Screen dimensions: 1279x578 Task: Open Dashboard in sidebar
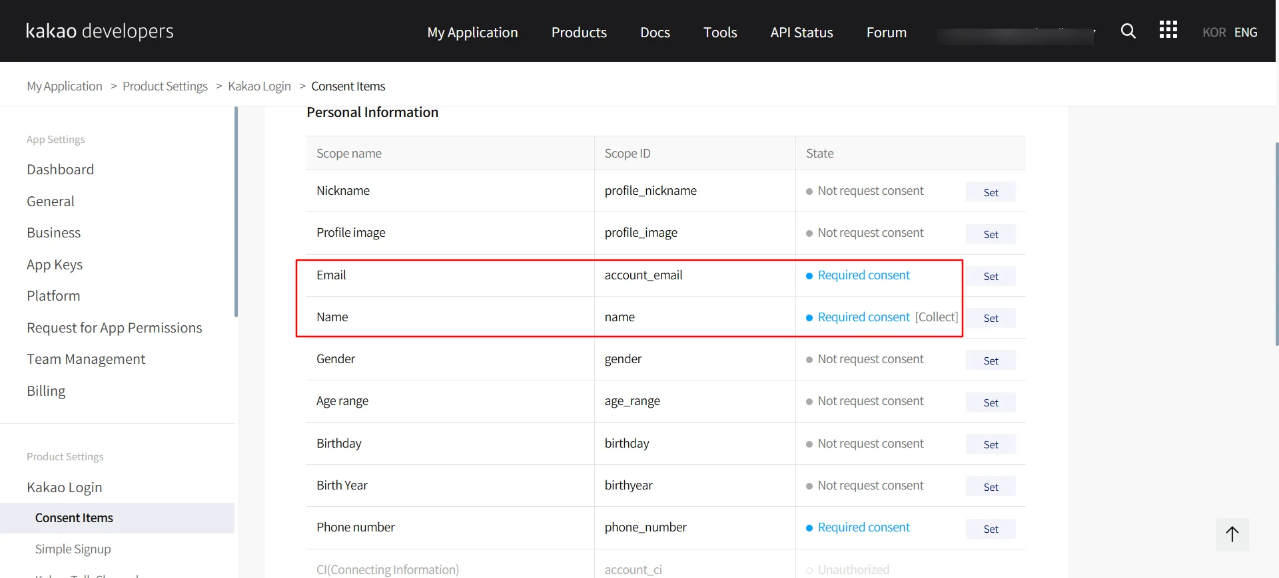tap(60, 170)
